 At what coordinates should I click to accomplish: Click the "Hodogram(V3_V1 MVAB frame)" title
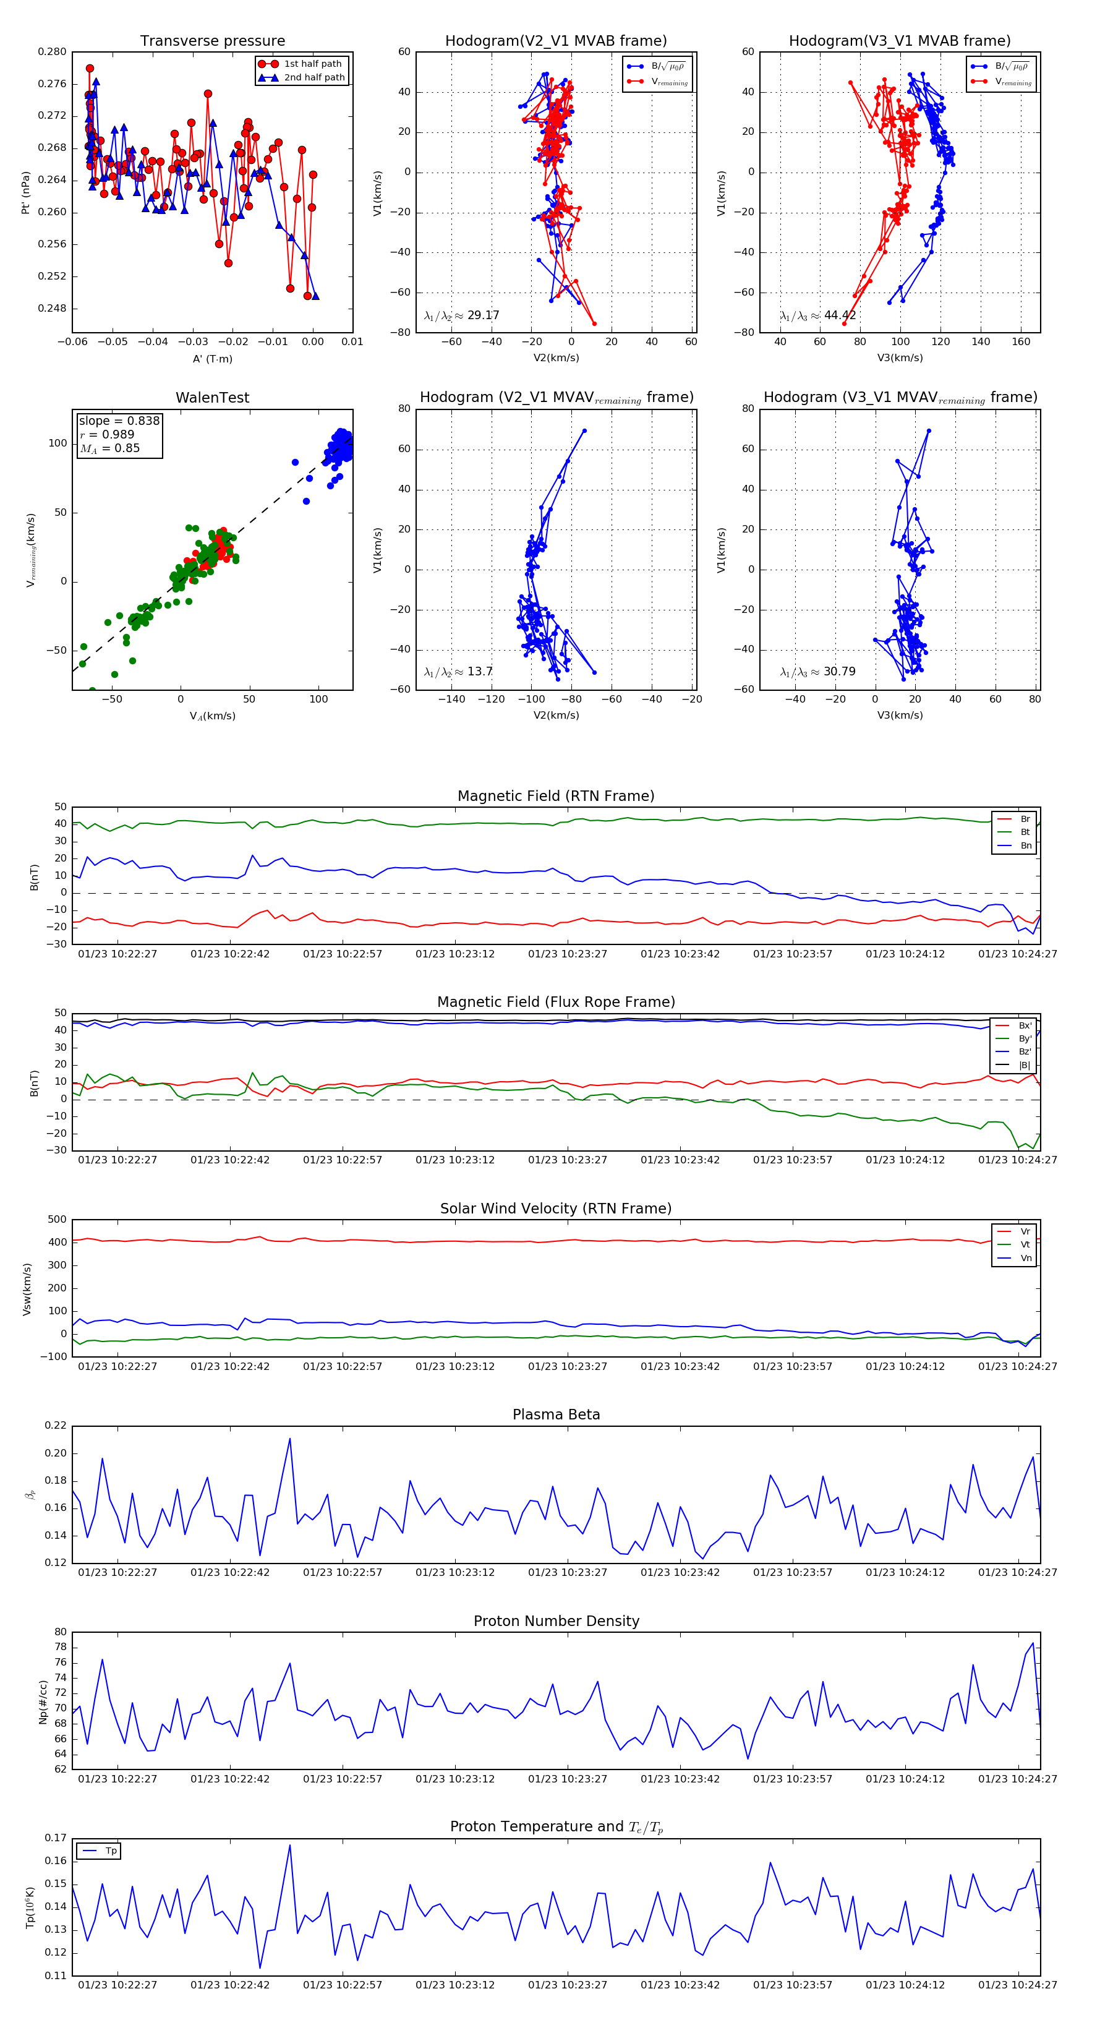[900, 41]
